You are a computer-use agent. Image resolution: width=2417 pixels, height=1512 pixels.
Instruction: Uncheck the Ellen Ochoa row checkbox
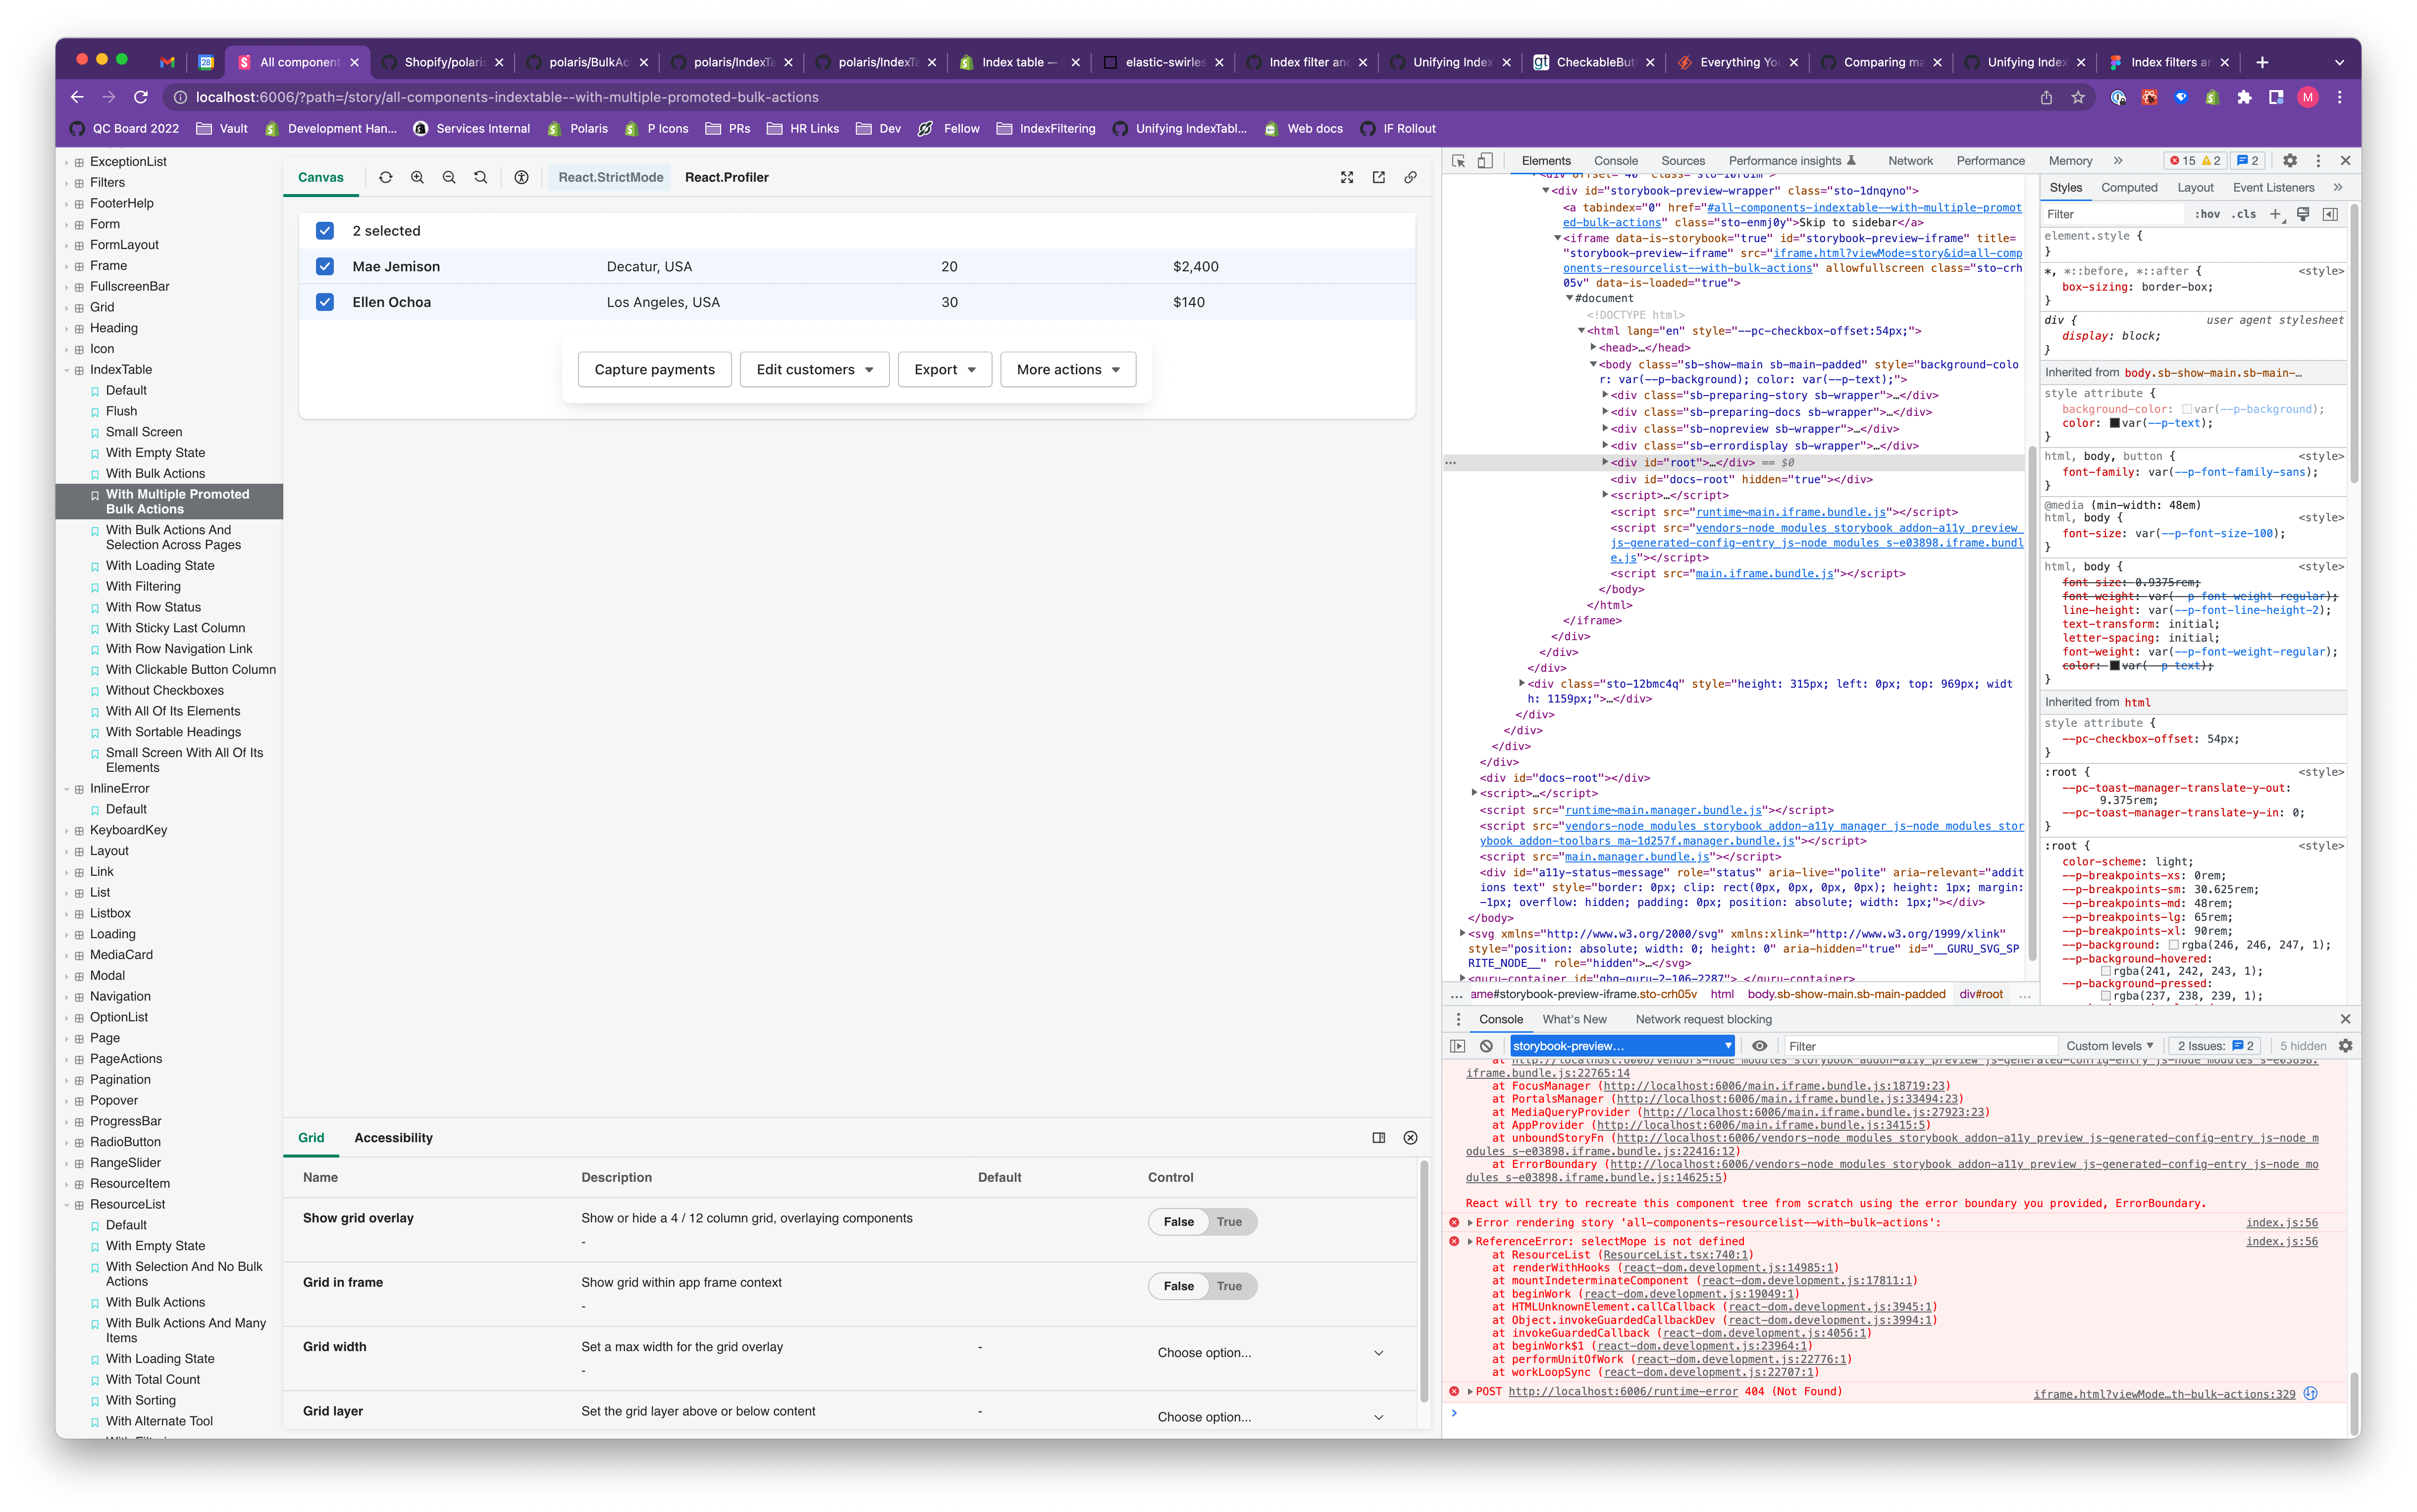pyautogui.click(x=325, y=302)
